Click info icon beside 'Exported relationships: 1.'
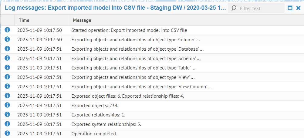 (x=8, y=114)
